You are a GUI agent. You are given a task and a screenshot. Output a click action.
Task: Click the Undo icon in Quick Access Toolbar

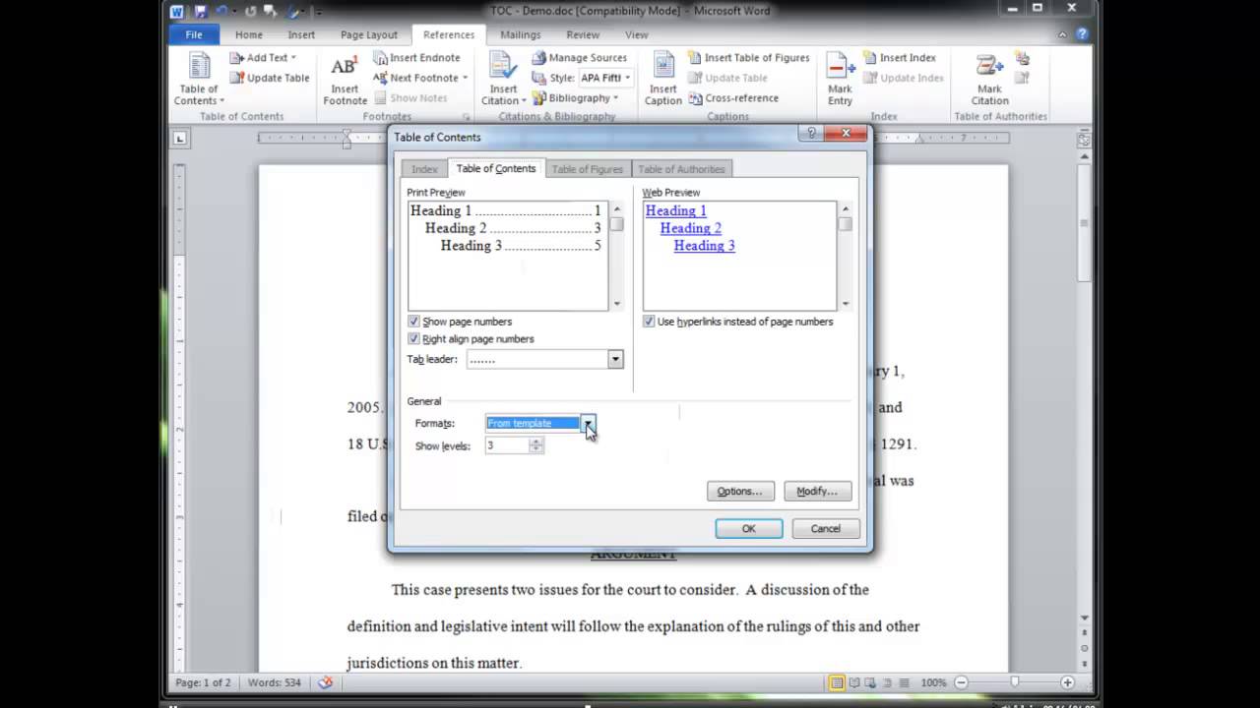click(x=222, y=11)
